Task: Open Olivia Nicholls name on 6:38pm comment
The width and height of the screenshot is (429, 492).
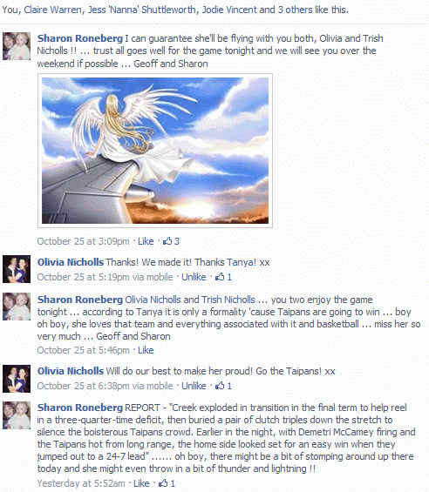Action: (71, 371)
